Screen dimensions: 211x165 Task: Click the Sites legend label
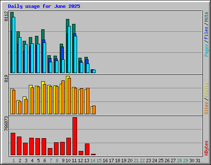pos(206,108)
